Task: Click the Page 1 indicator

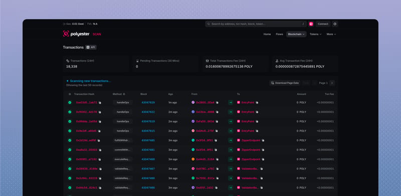Action: pos(323,83)
